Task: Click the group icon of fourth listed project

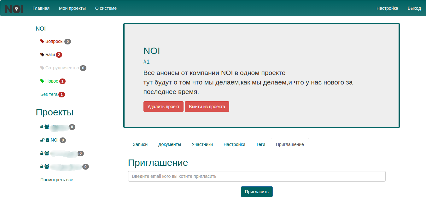Action: 47,166
